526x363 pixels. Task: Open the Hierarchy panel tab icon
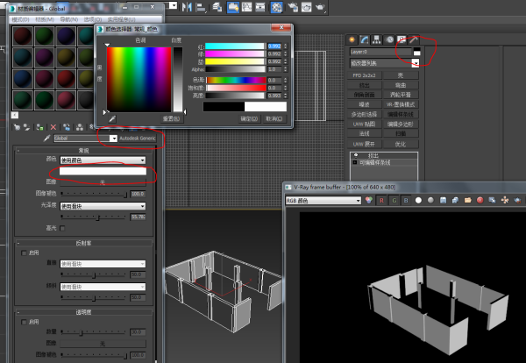pos(375,39)
